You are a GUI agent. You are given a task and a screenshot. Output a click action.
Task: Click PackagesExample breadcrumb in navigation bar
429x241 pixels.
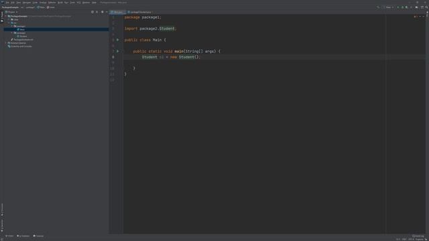tap(10, 7)
